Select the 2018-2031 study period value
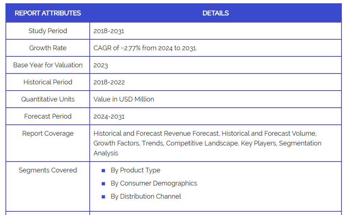Screen dimensions: 344x215 tap(109, 31)
